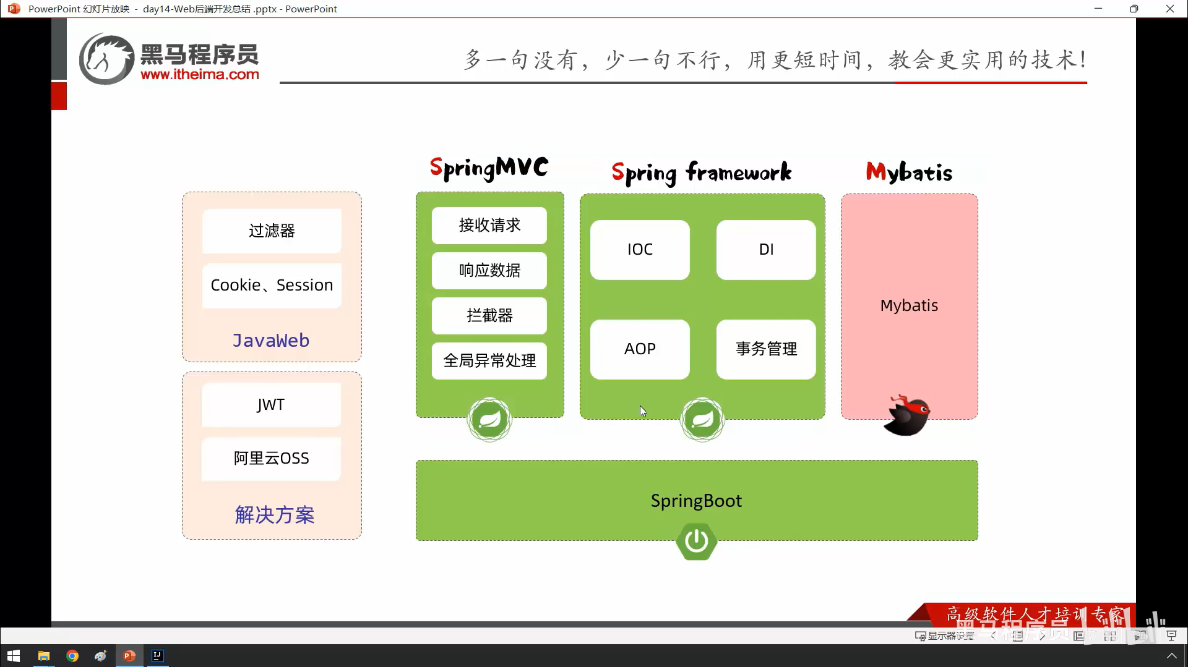This screenshot has width=1188, height=667.
Task: Select the 全局异常处理 box
Action: coord(489,360)
